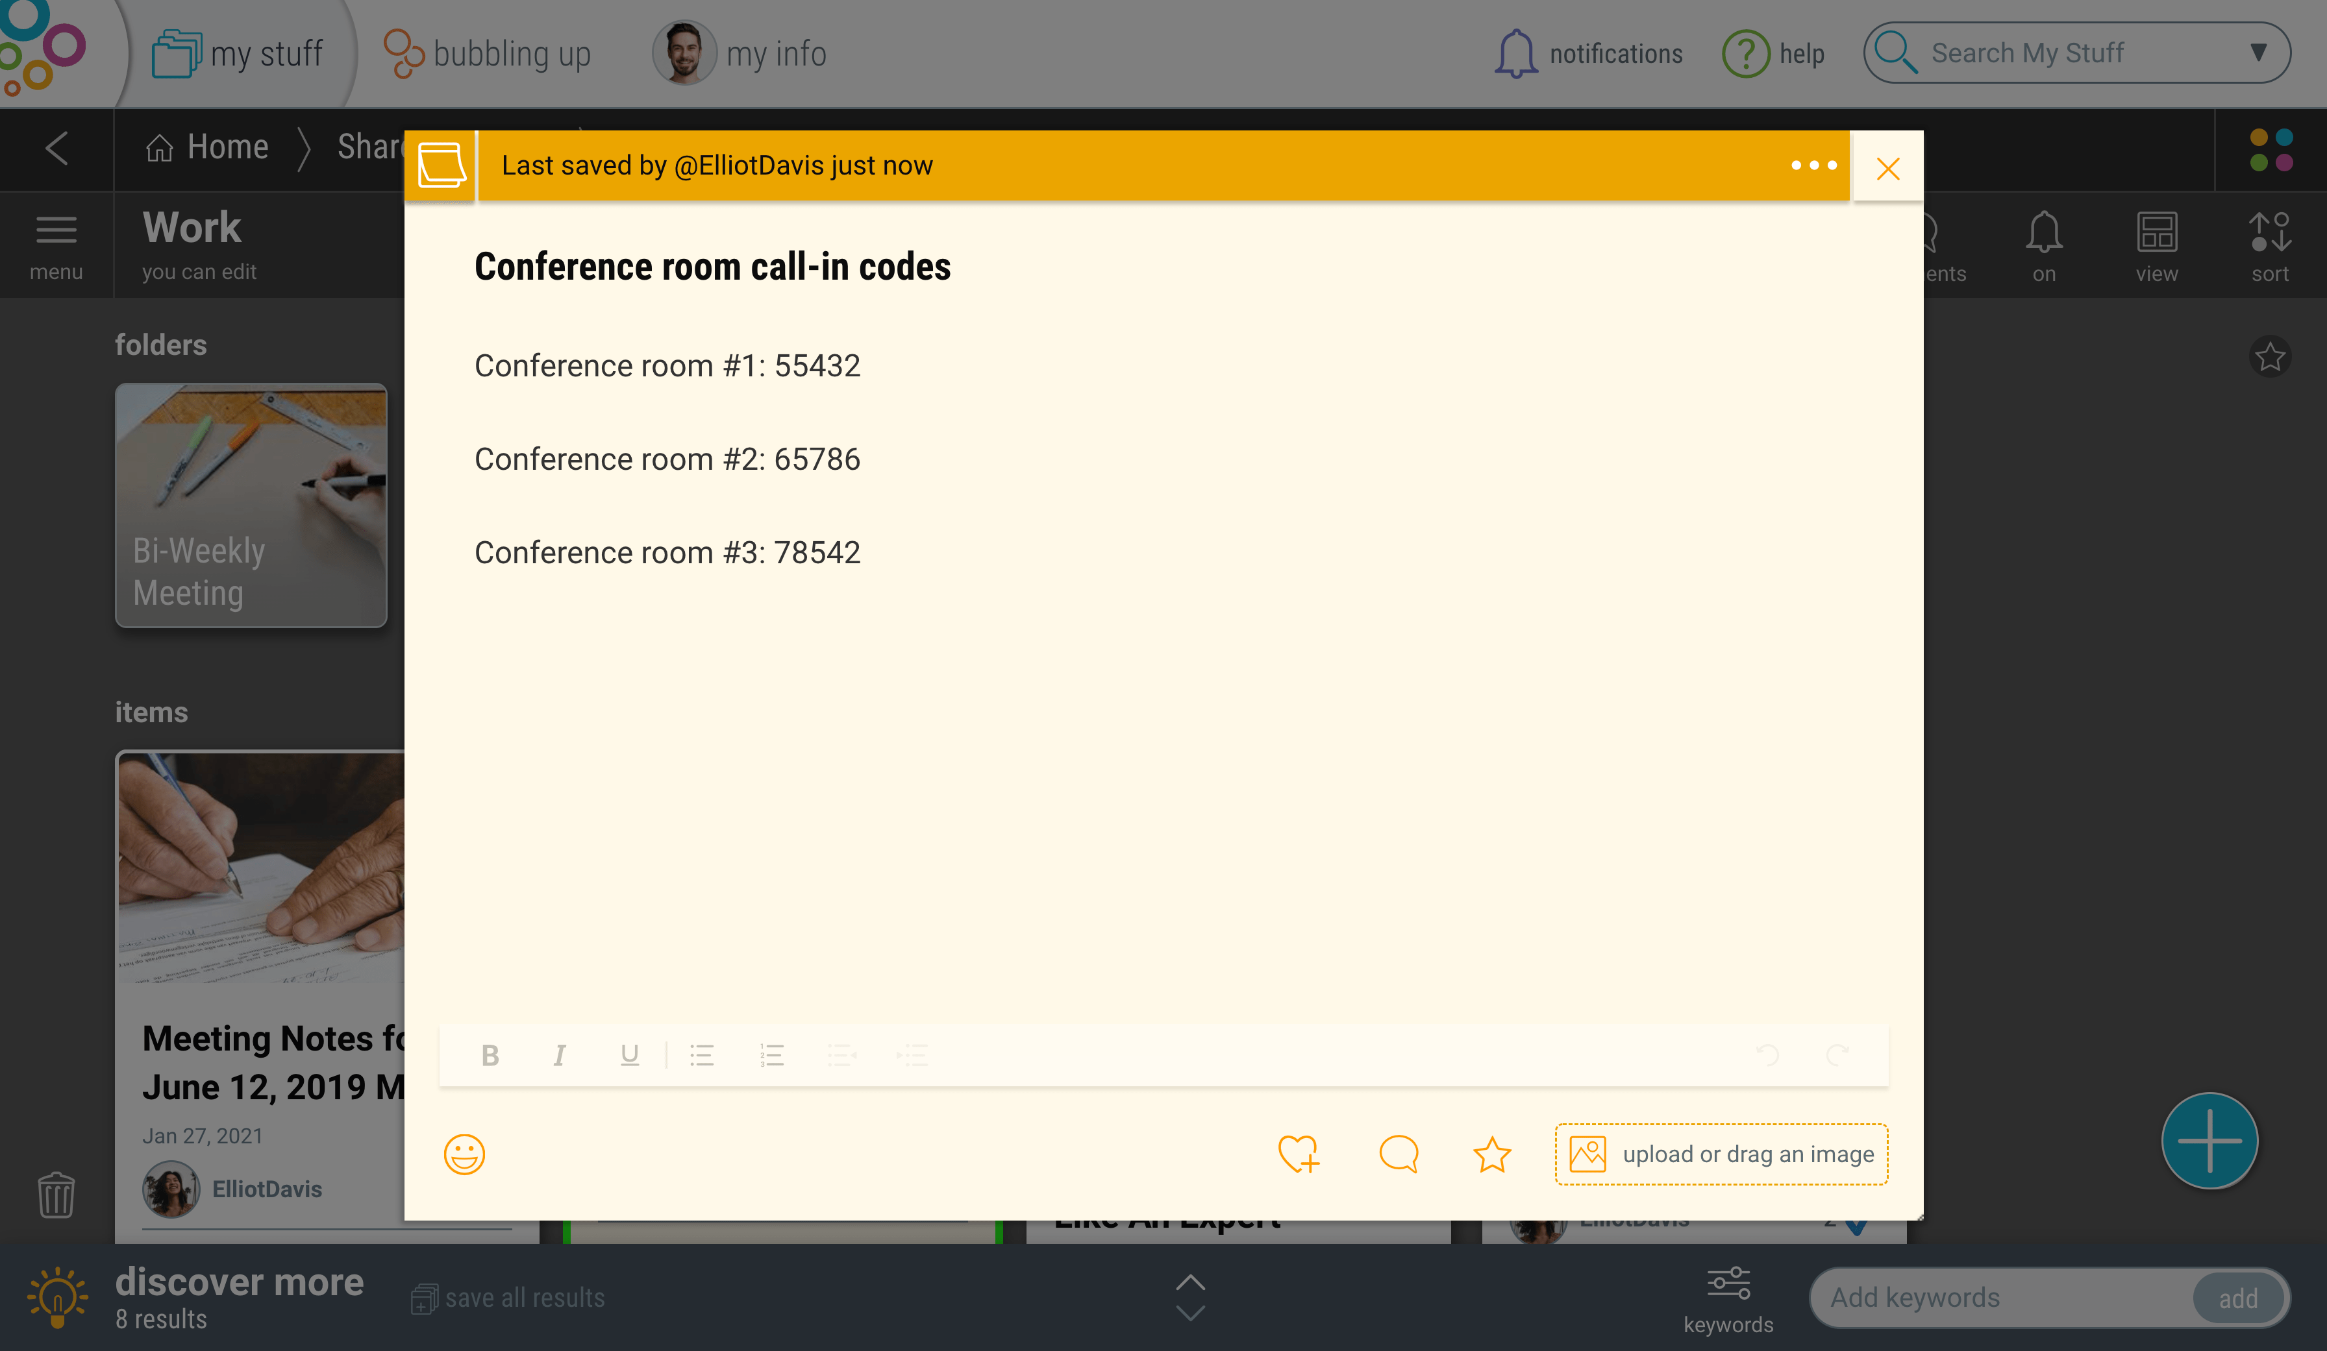The width and height of the screenshot is (2327, 1351).
Task: Click the outdent list icon
Action: 842,1054
